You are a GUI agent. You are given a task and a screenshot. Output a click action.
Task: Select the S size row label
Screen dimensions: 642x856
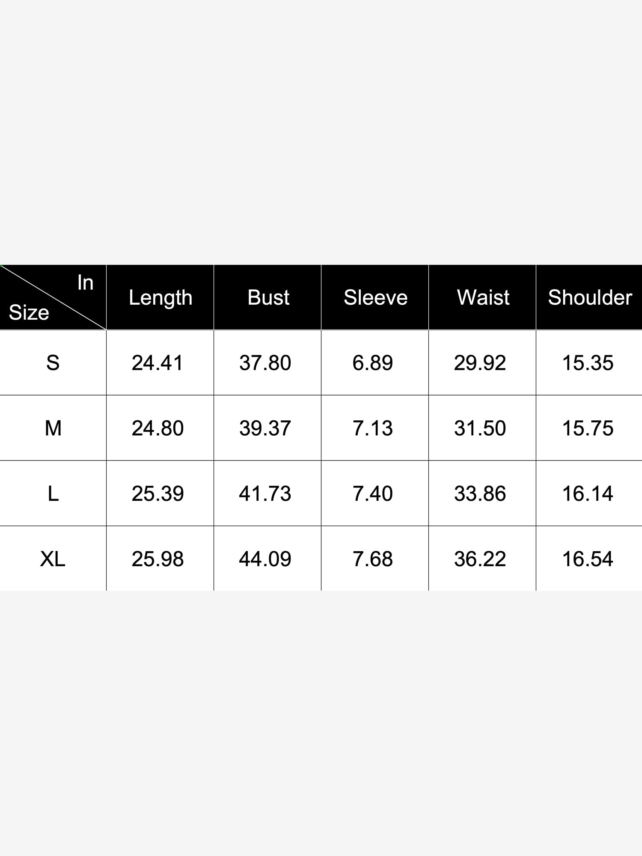(53, 363)
